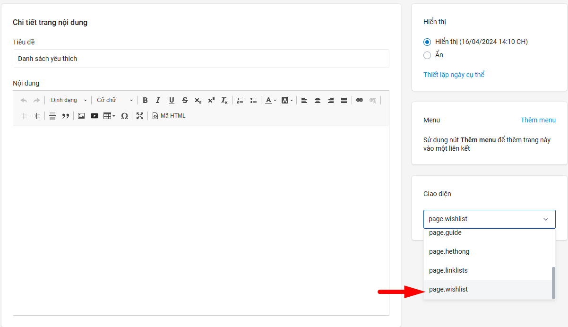
Task: Insert a numbered list
Action: (x=240, y=100)
